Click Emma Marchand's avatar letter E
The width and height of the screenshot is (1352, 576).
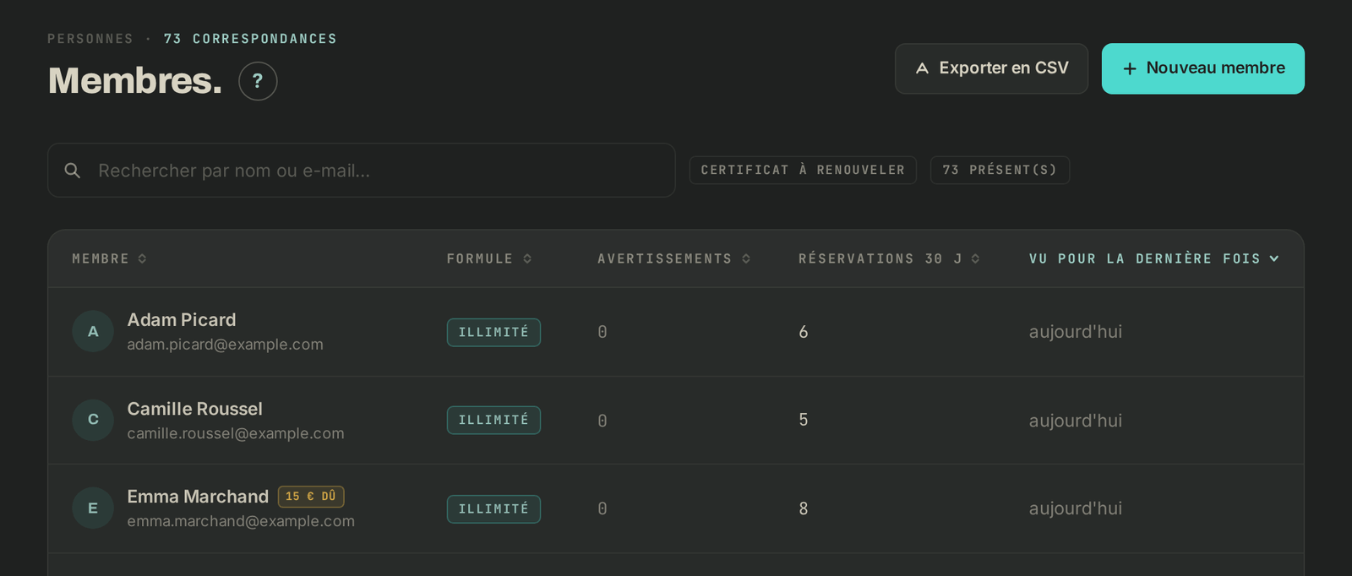click(x=93, y=508)
